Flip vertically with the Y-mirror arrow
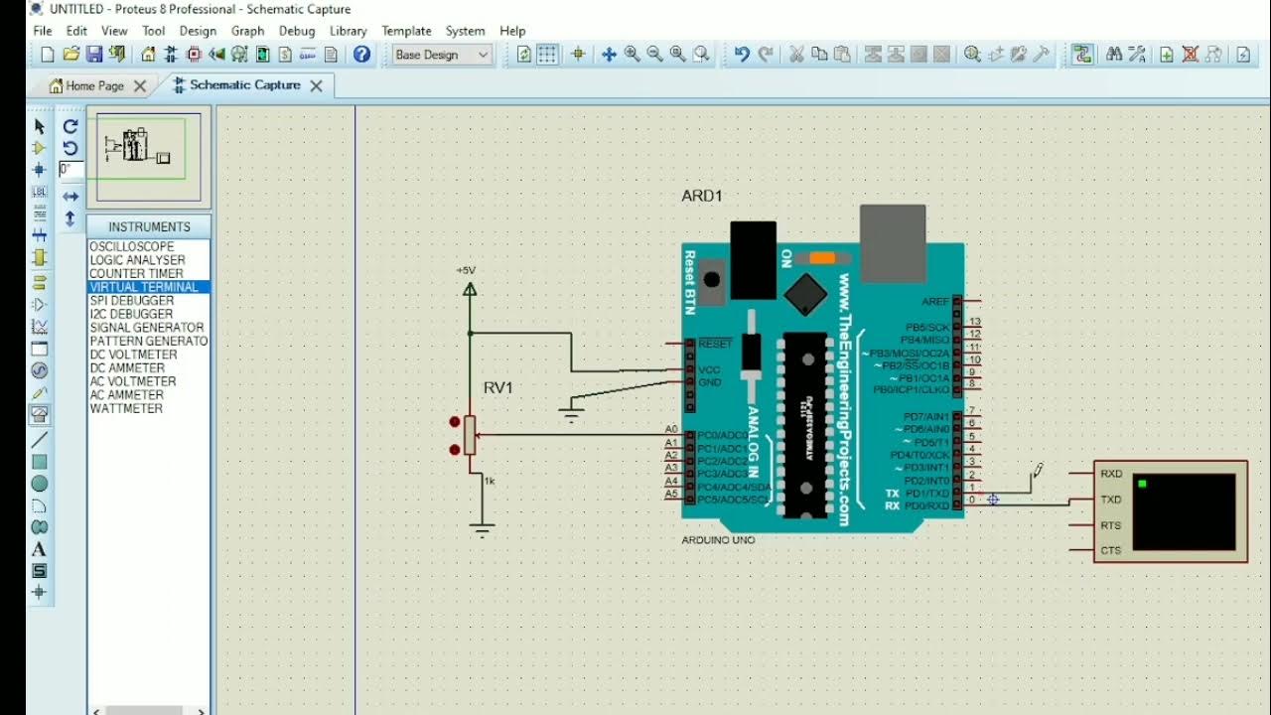The height and width of the screenshot is (715, 1271). [71, 218]
